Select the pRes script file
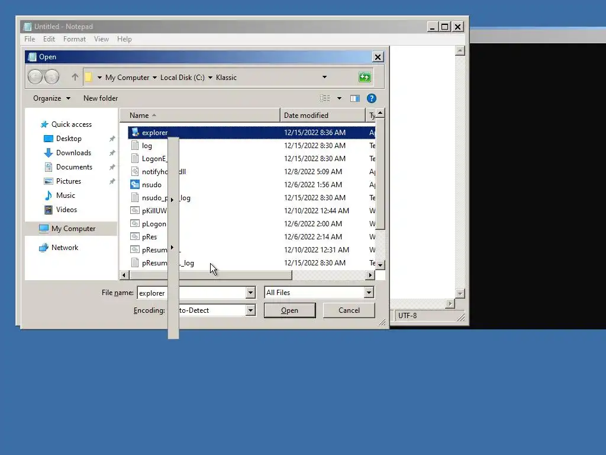The height and width of the screenshot is (455, 606). (149, 237)
